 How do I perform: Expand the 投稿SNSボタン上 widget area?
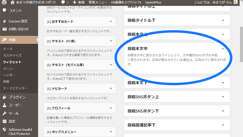(x=223, y=97)
